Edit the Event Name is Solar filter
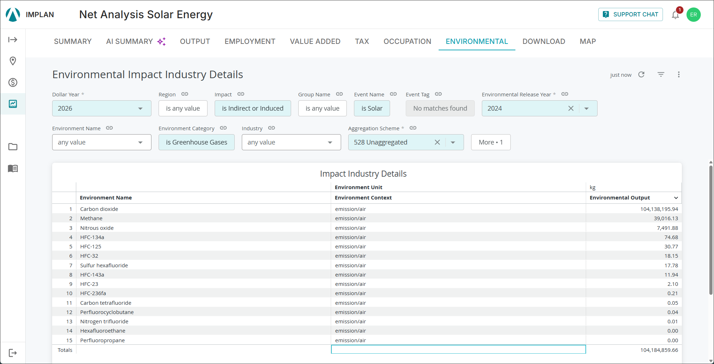This screenshot has width=714, height=364. click(x=372, y=108)
